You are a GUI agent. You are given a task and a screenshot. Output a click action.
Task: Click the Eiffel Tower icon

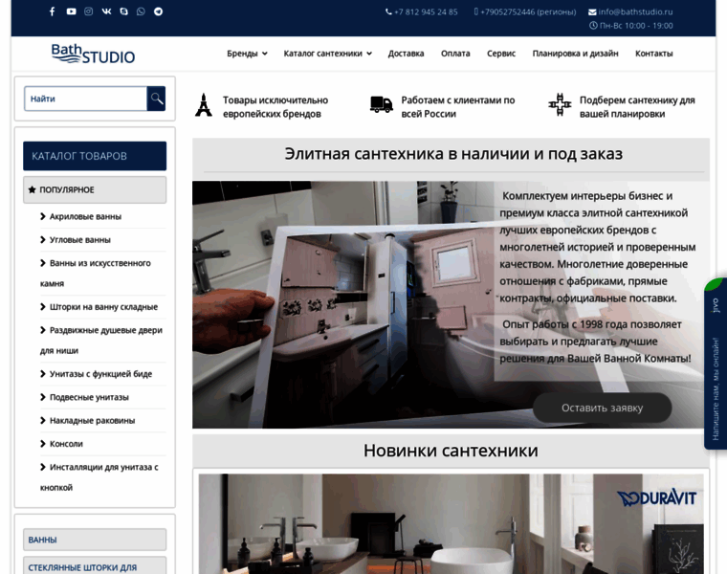(x=204, y=105)
